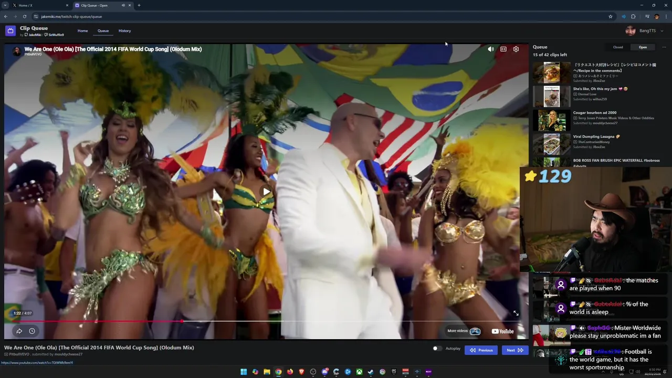Open Discord from the taskbar

(x=325, y=372)
